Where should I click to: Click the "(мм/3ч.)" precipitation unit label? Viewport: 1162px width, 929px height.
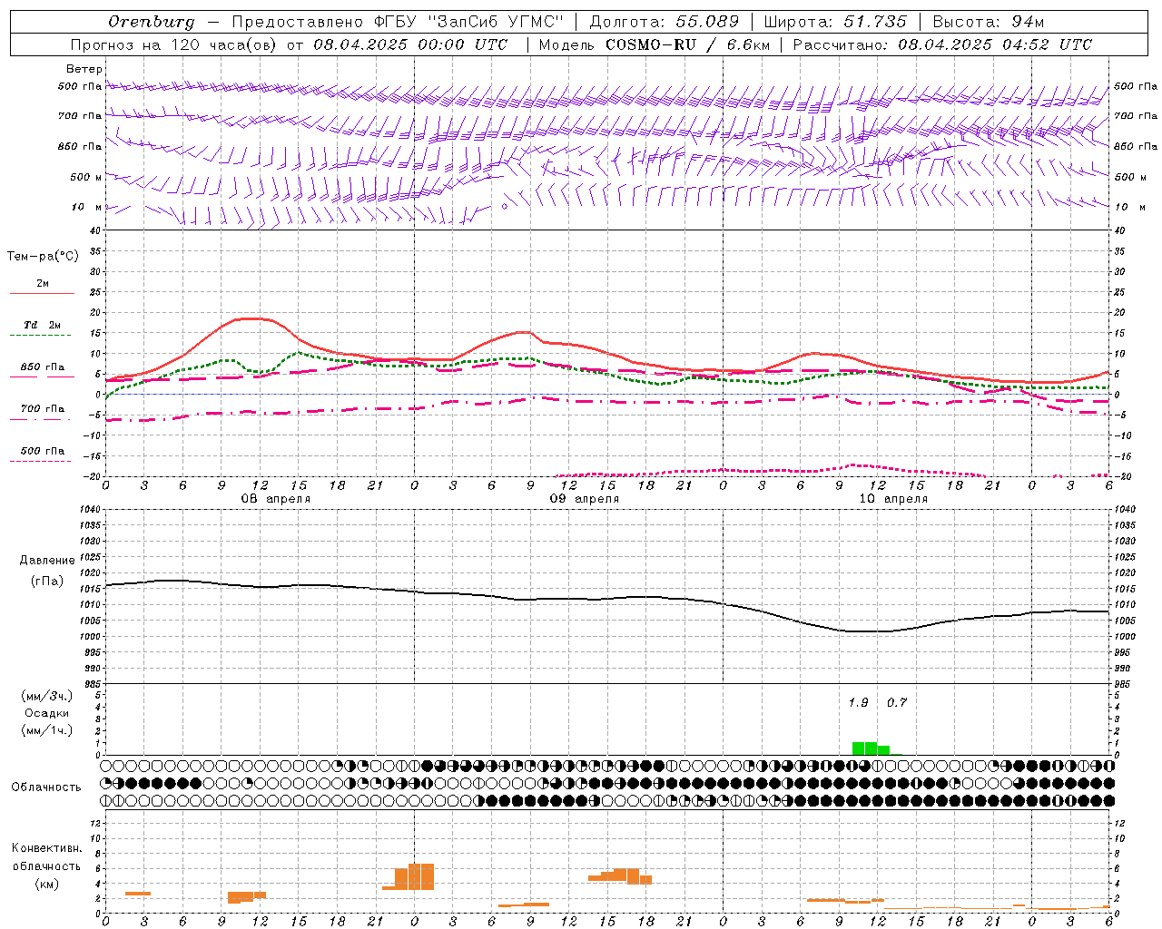pos(47,696)
